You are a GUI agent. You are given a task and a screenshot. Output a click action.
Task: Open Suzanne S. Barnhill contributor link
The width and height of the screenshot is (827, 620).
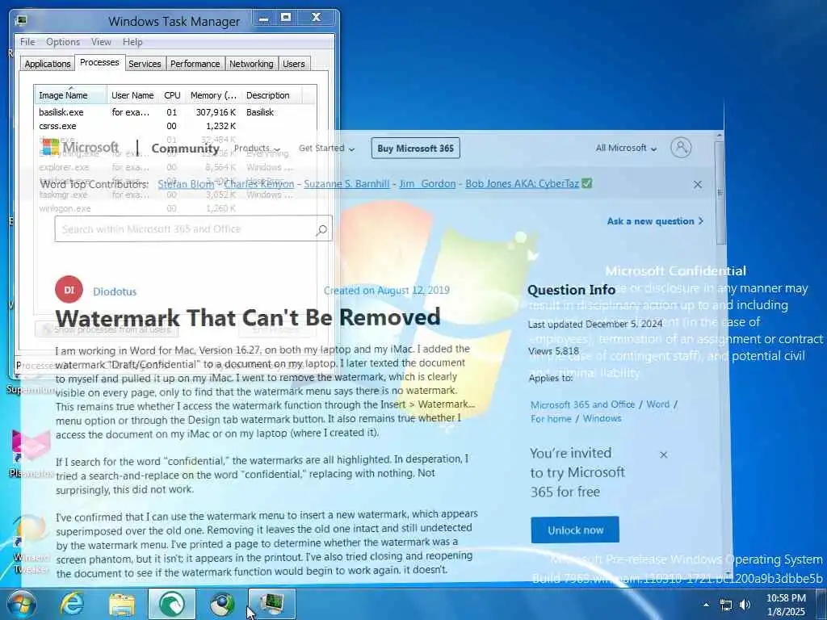[346, 183]
